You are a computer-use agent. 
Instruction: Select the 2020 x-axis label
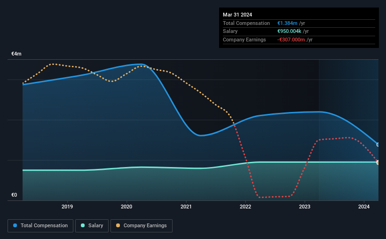click(126, 207)
